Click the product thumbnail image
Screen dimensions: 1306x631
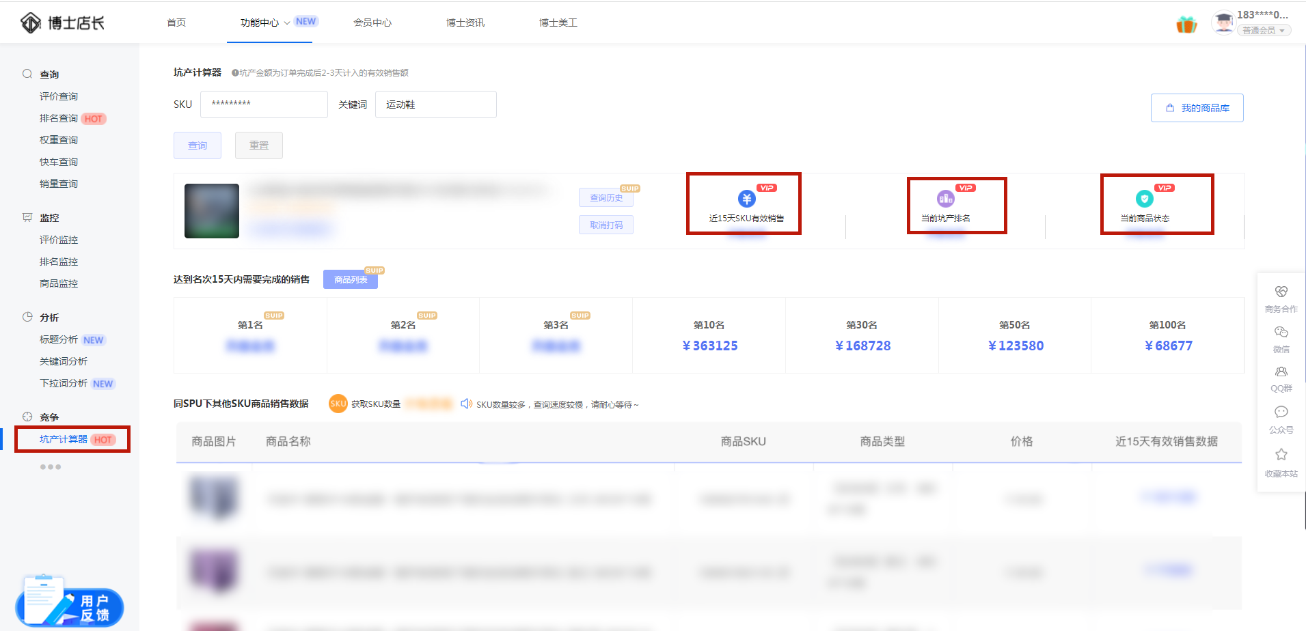pos(212,211)
